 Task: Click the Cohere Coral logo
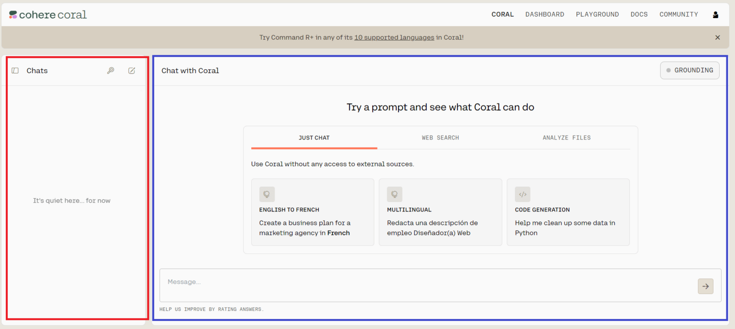click(48, 15)
